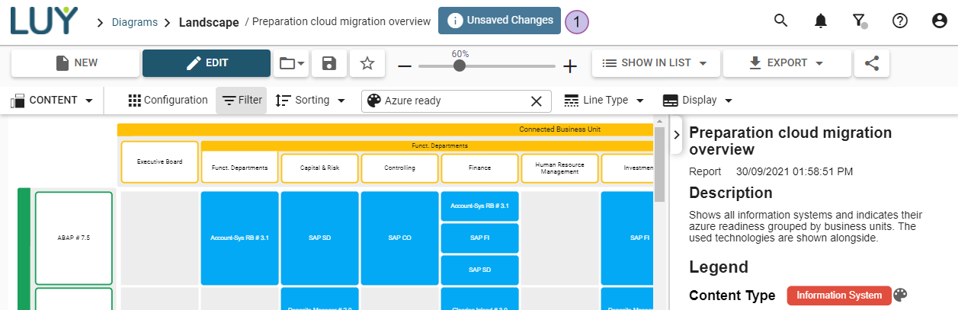Open the Export dropdown
The image size is (958, 310).
pos(787,63)
